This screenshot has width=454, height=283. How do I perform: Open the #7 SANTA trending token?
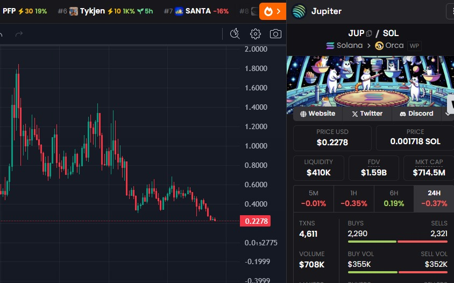[x=196, y=11]
